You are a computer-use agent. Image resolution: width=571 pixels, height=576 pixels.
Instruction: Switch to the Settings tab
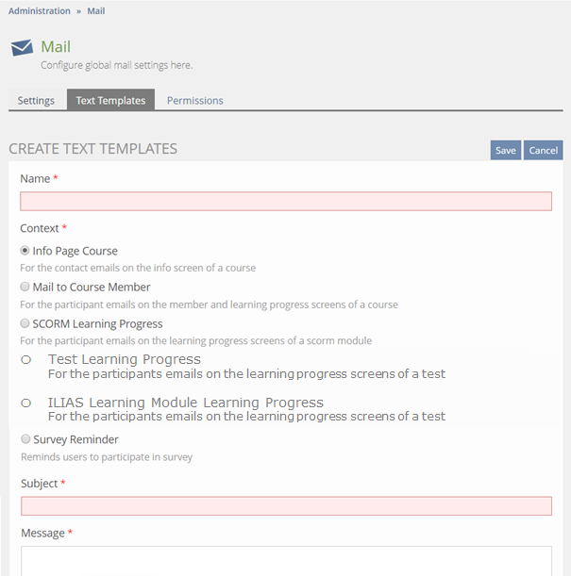36,101
